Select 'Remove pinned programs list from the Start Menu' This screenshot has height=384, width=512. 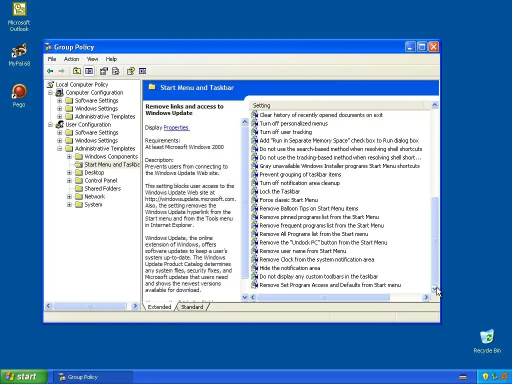pos(319,217)
